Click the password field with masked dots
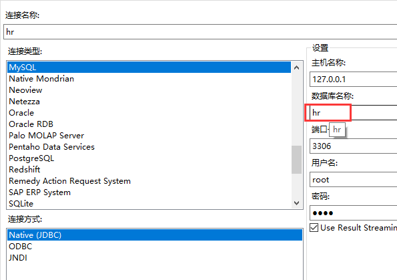Screen dimensions: 397x280 pyautogui.click(x=354, y=213)
